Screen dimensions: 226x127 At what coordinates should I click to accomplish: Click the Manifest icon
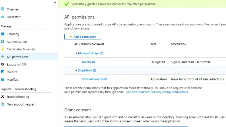[x=2, y=79]
